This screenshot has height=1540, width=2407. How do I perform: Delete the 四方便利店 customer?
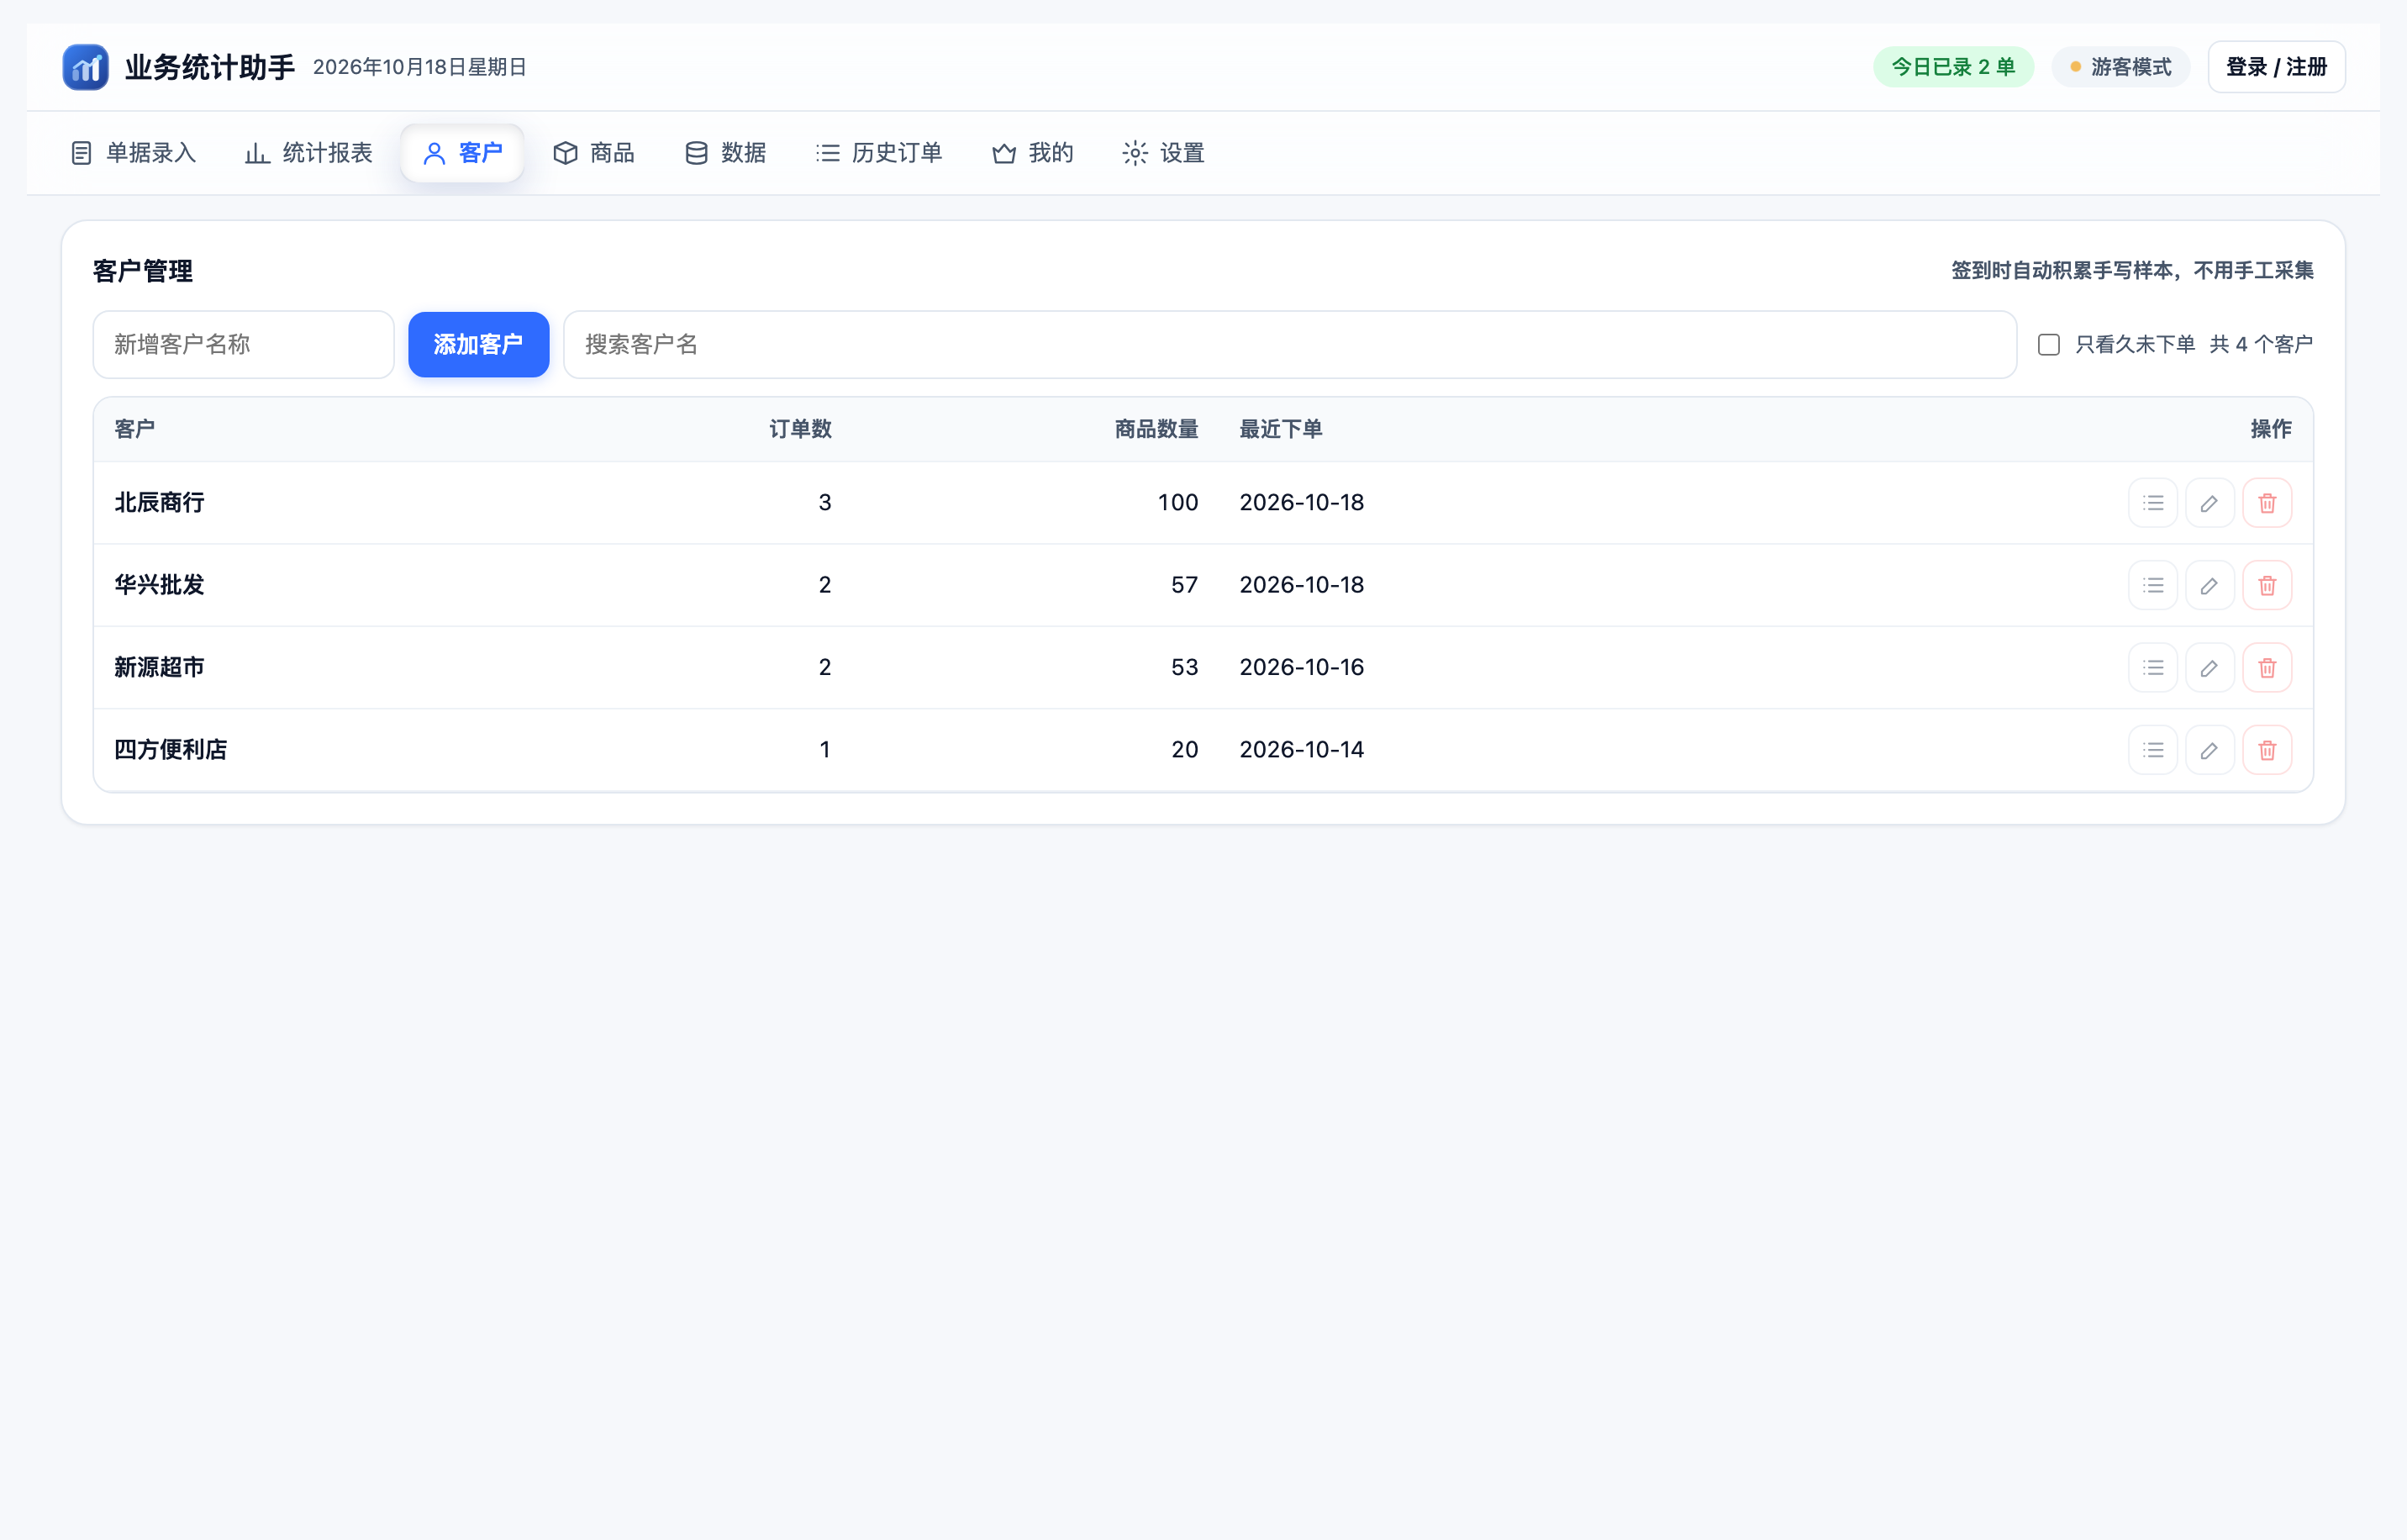click(x=2267, y=750)
